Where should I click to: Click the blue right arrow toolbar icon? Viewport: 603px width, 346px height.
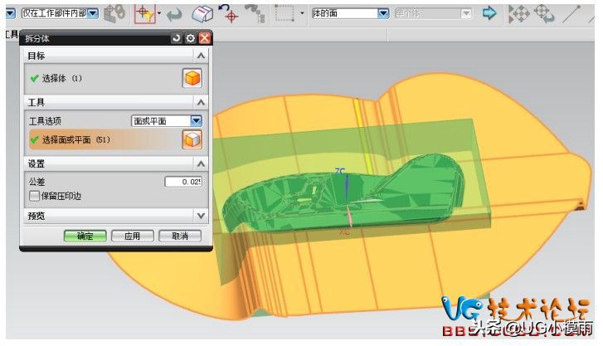point(489,13)
